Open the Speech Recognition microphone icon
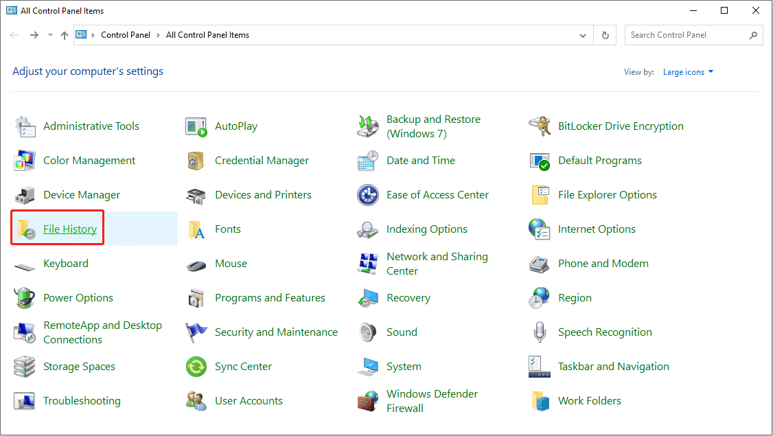Viewport: 773px width, 436px height. point(540,332)
